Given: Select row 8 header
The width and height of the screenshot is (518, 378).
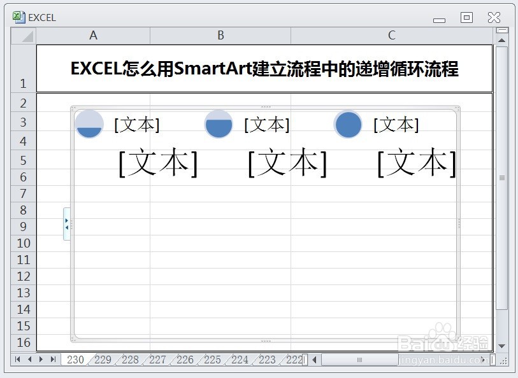Looking at the screenshot, I should point(24,210).
